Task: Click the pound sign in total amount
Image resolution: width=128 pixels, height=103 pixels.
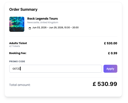Action: (94, 84)
